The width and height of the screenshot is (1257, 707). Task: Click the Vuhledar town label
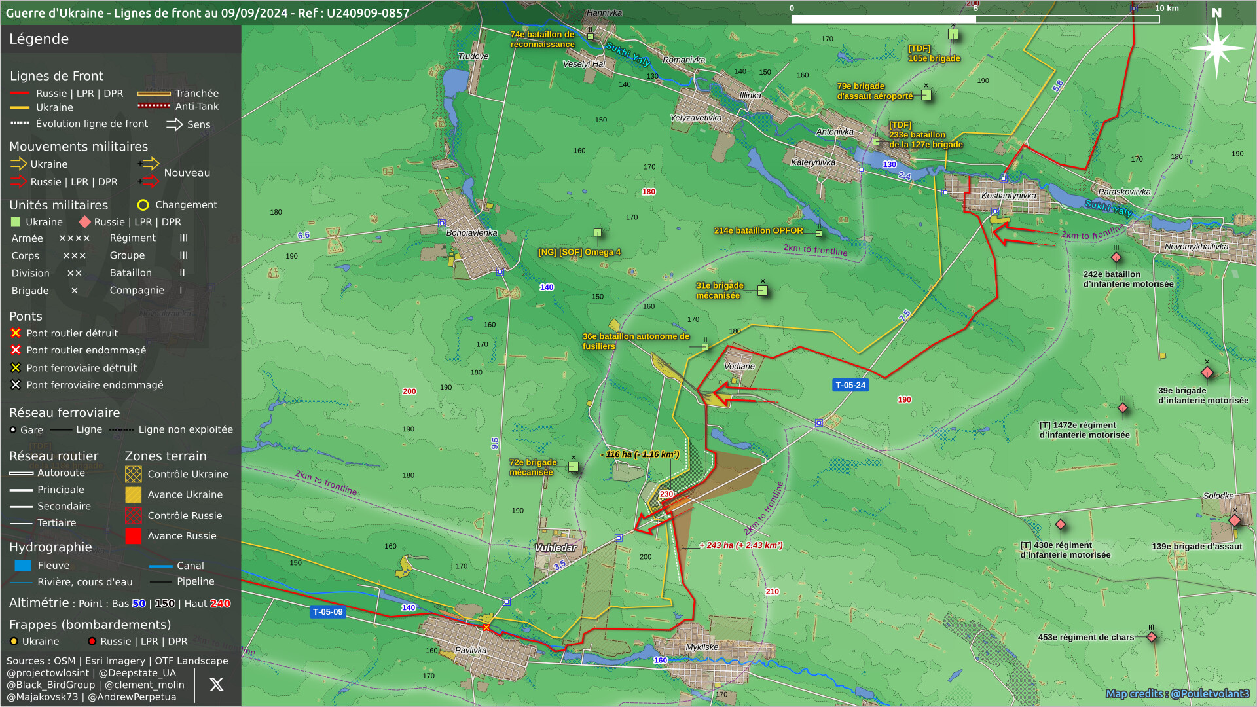556,548
